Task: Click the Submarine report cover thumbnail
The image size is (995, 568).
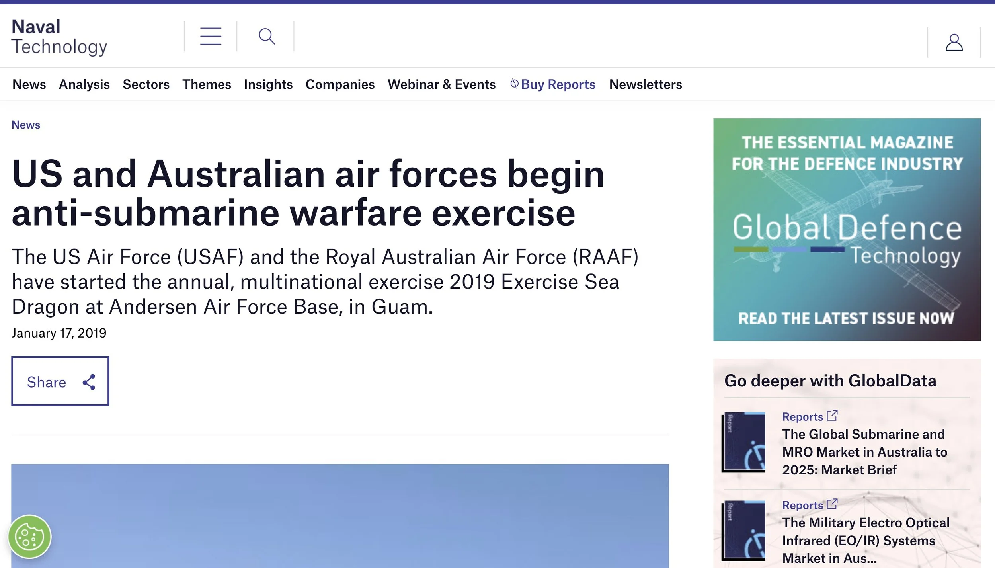Action: click(743, 442)
